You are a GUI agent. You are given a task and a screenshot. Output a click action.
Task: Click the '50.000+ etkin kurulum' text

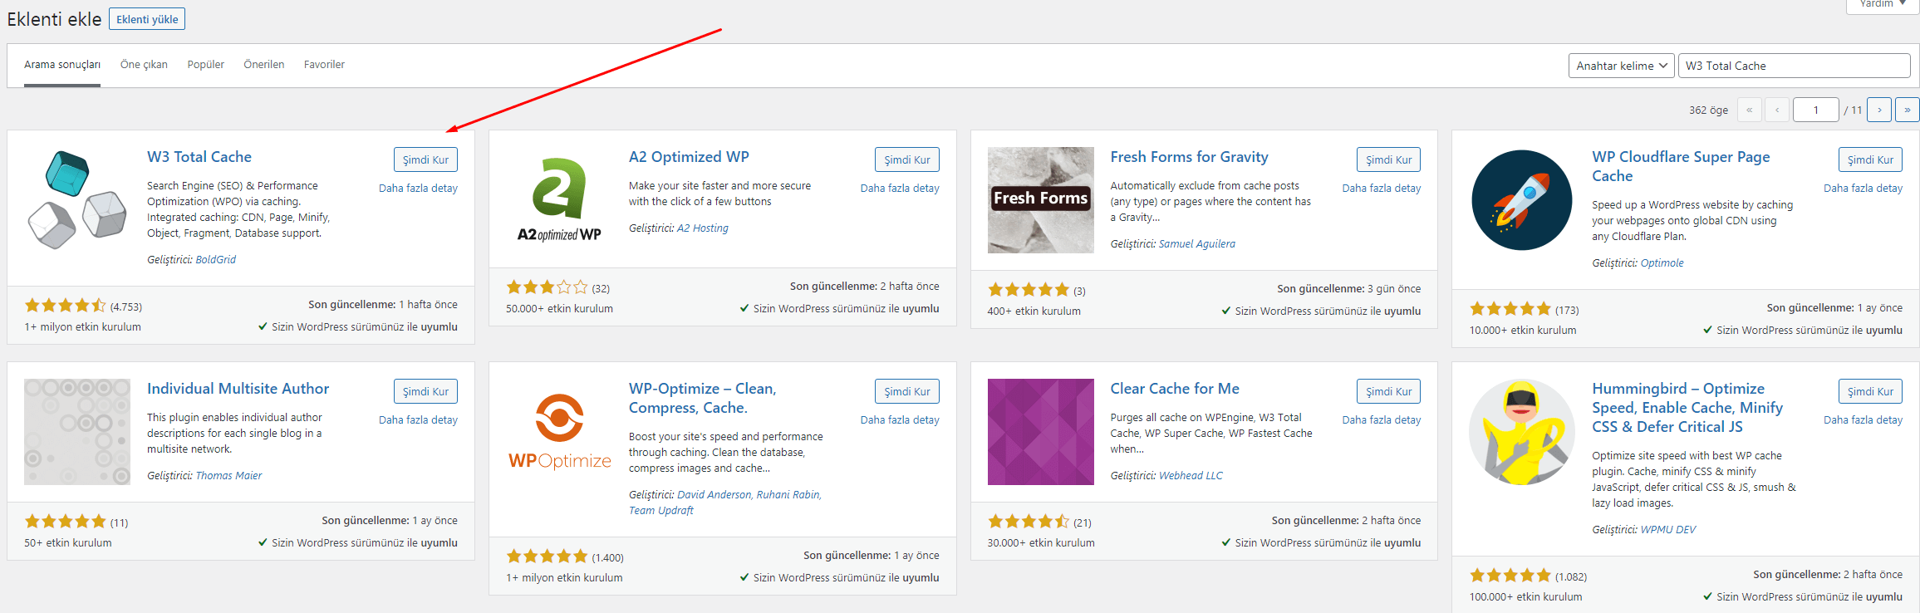[559, 309]
